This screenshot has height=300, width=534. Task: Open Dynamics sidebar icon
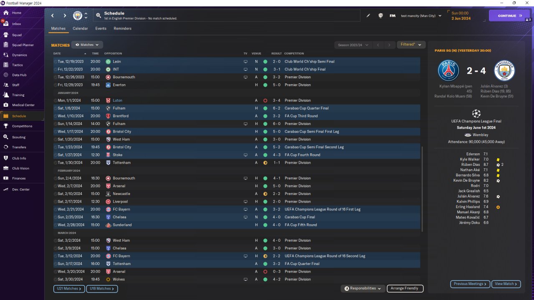pos(6,55)
